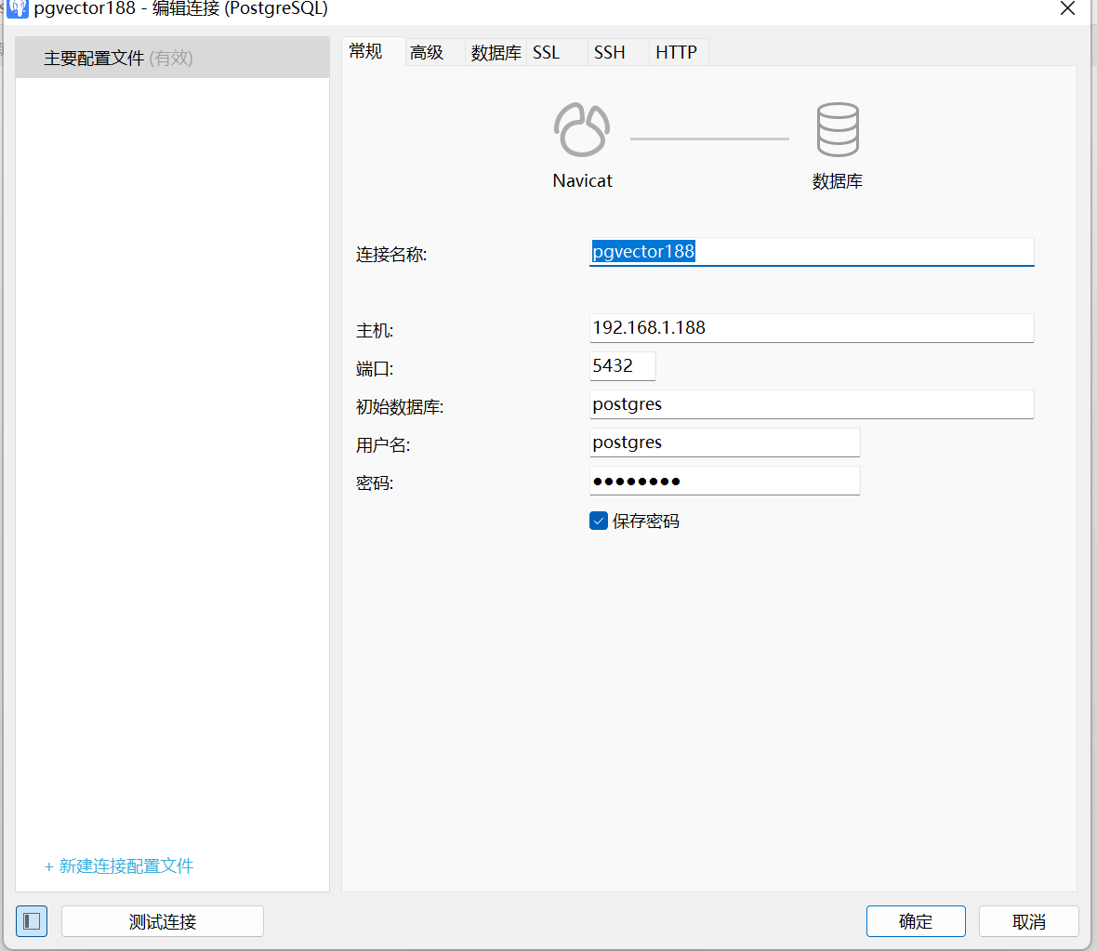Click the 主机 field showing 192.168.1.188
The image size is (1097, 951).
point(811,328)
